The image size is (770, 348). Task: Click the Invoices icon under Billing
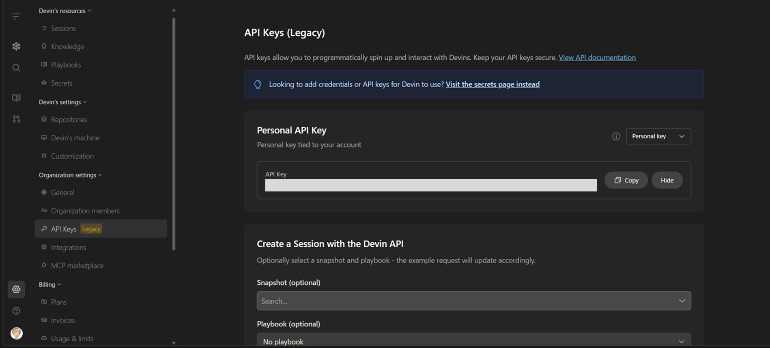tap(44, 320)
